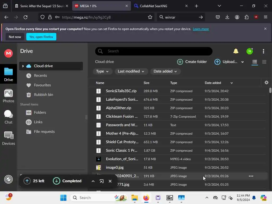Close the transfer status widget
This screenshot has width=272, height=204.
point(110,181)
